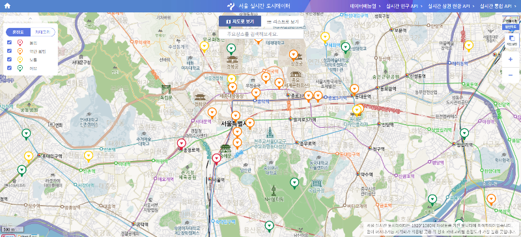Select the green marker near 한성대학교
Viewport: 521px width, 237px height.
[346, 48]
